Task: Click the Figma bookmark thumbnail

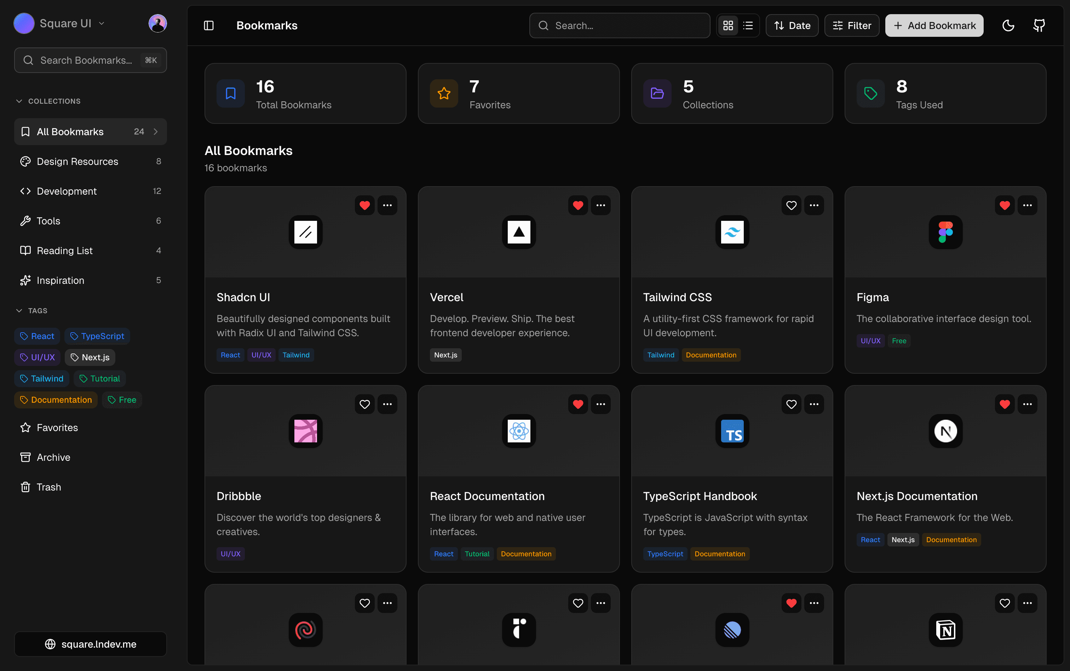Action: 945,232
